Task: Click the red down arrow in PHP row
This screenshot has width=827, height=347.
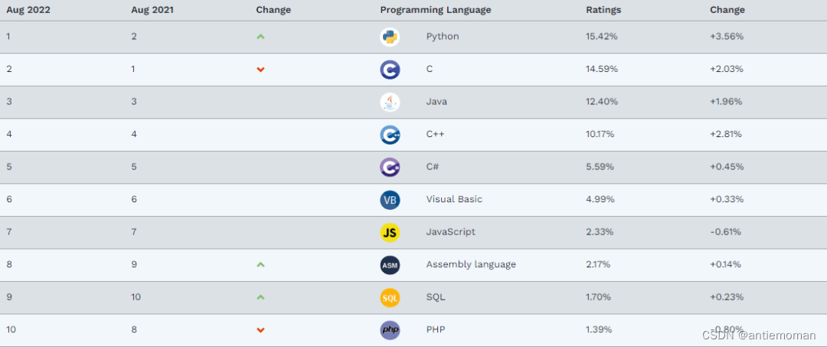Action: coord(260,330)
